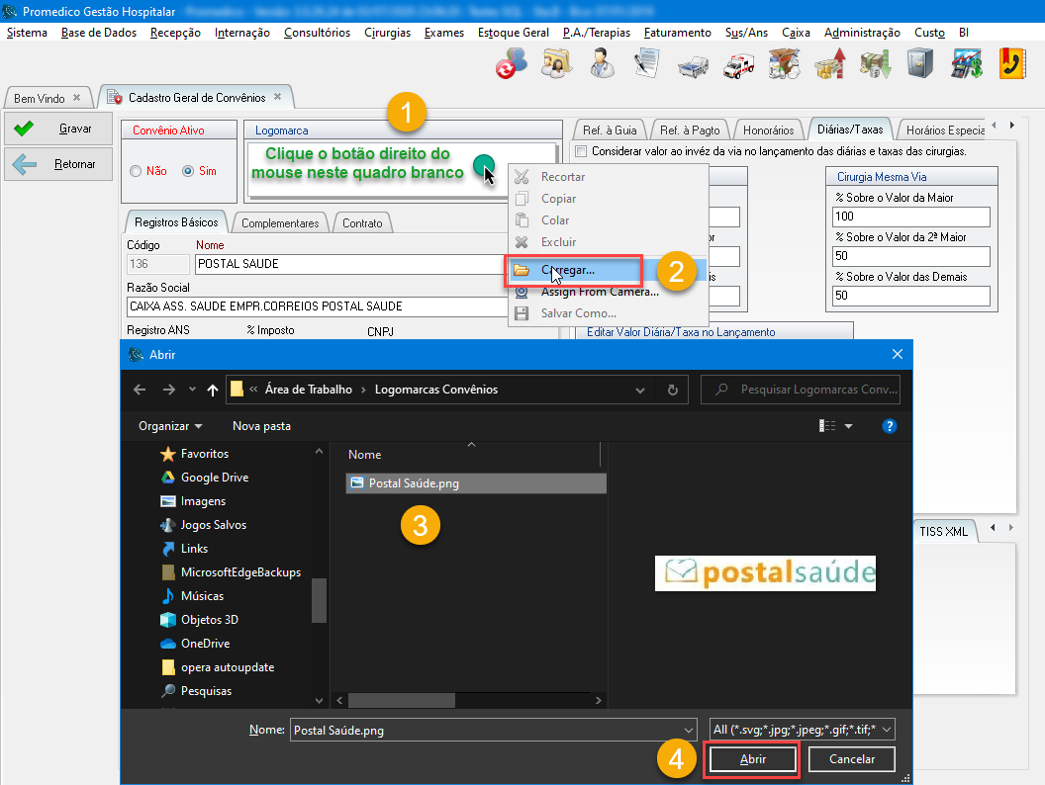1045x785 pixels.
Task: Select the Não radio button for Convênio Ativo
Action: 137,171
